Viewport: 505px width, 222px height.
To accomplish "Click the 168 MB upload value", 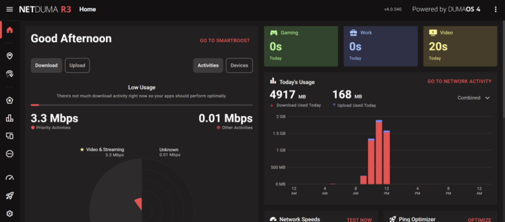I will tap(347, 95).
